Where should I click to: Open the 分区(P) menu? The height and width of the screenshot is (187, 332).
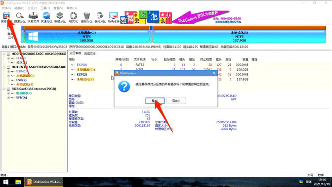click(x=32, y=8)
